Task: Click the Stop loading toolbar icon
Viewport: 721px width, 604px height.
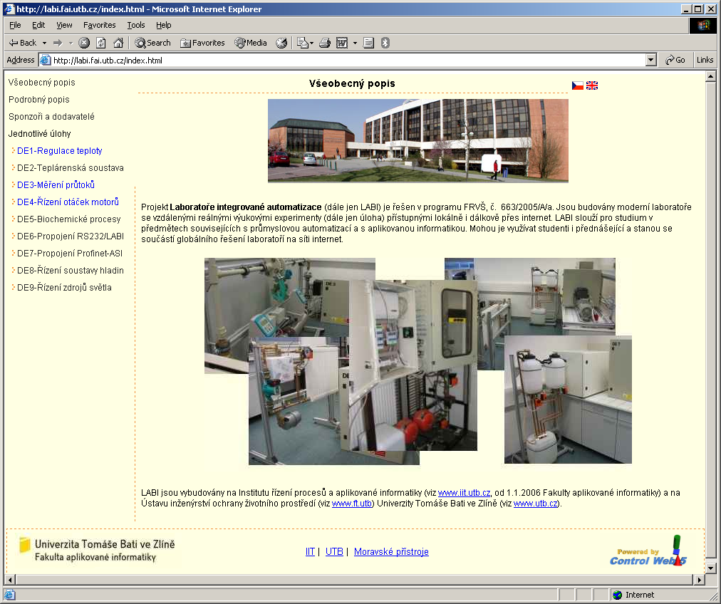Action: [84, 43]
